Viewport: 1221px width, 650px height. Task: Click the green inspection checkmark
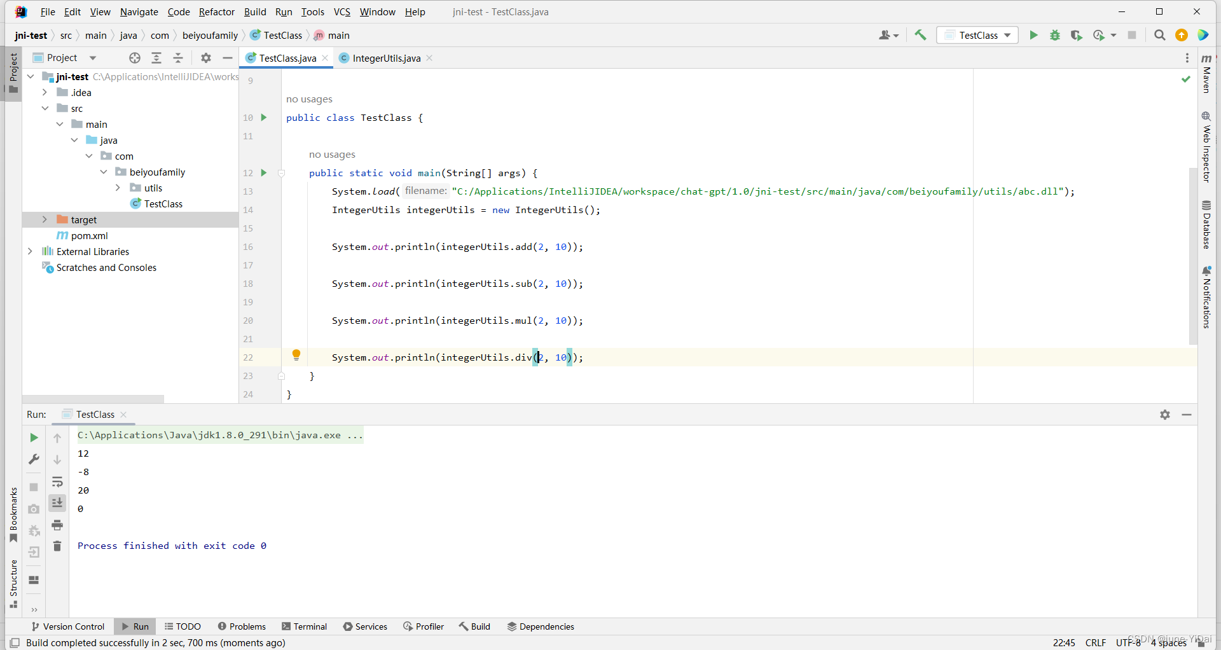coord(1185,79)
